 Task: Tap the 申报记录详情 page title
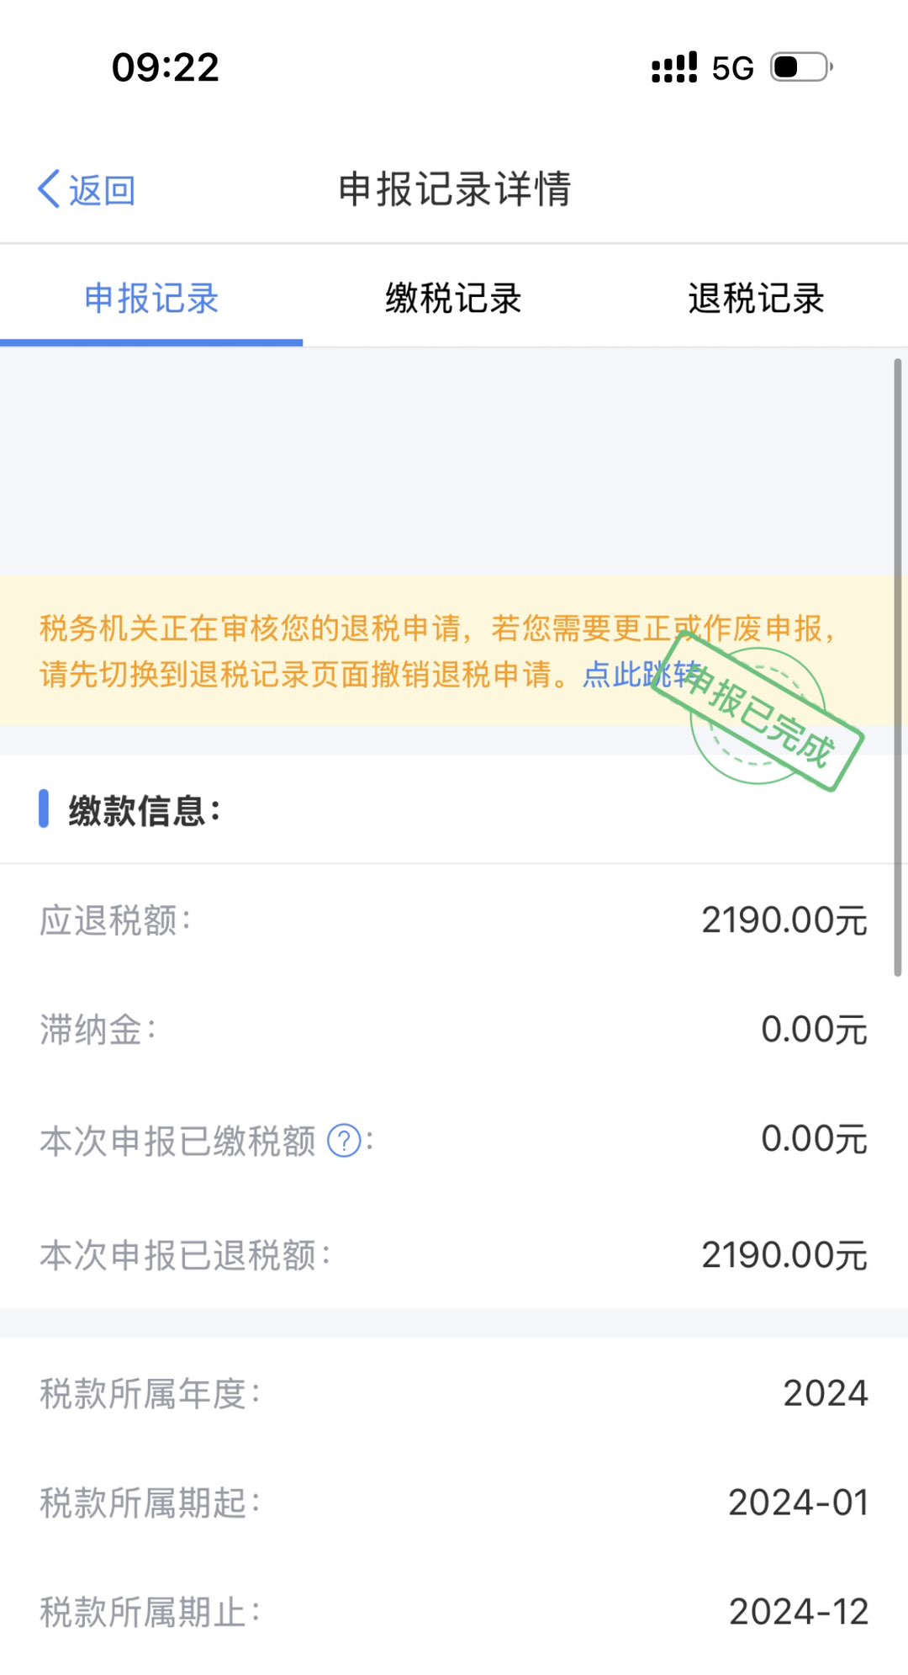pyautogui.click(x=454, y=188)
